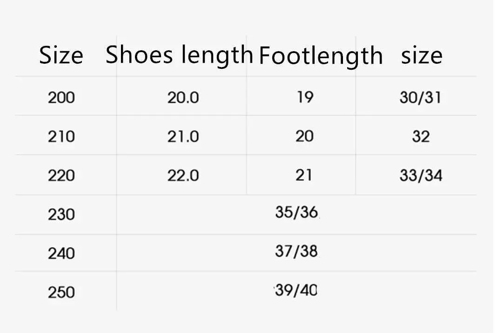Pick the foot length value 19
The image size is (497, 333).
click(305, 97)
